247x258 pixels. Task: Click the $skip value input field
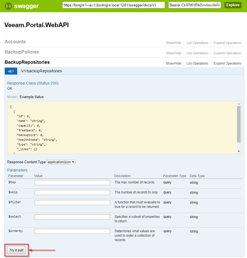coord(72,193)
